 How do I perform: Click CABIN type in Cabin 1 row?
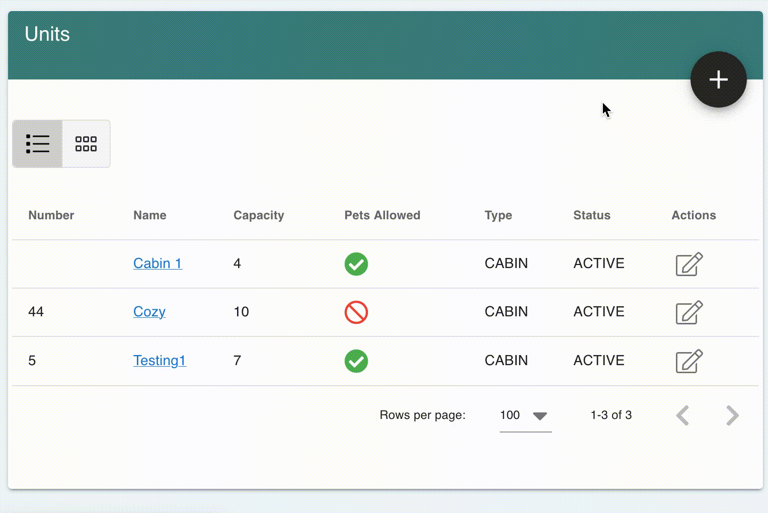pyautogui.click(x=506, y=264)
